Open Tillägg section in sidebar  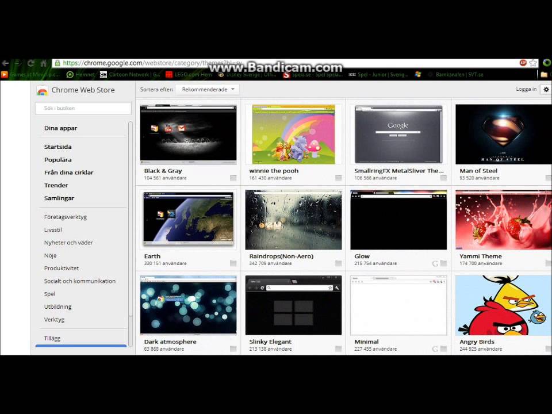coord(52,338)
